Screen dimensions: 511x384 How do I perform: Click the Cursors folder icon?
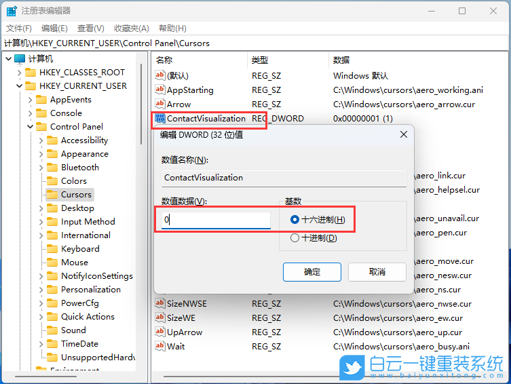(52, 195)
